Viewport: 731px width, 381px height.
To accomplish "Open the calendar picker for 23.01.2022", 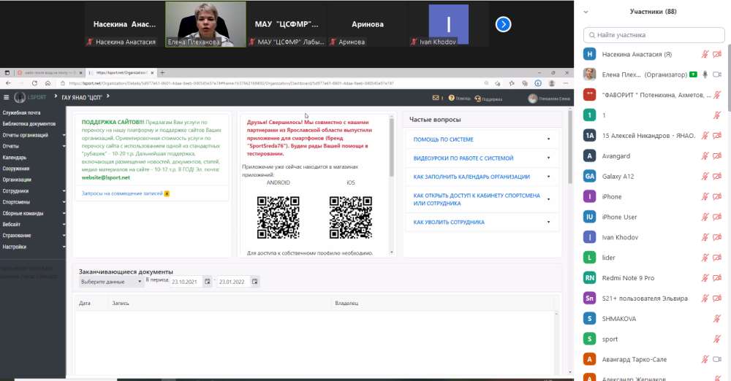I will tap(254, 281).
